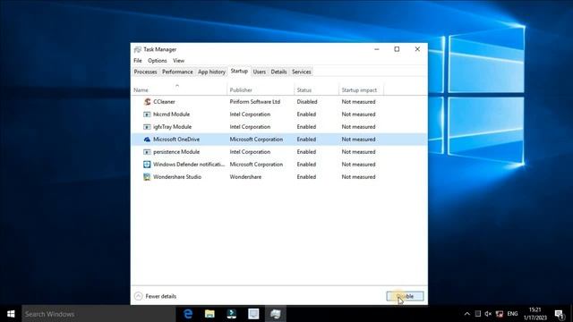Click the ENG language indicator

[512, 314]
